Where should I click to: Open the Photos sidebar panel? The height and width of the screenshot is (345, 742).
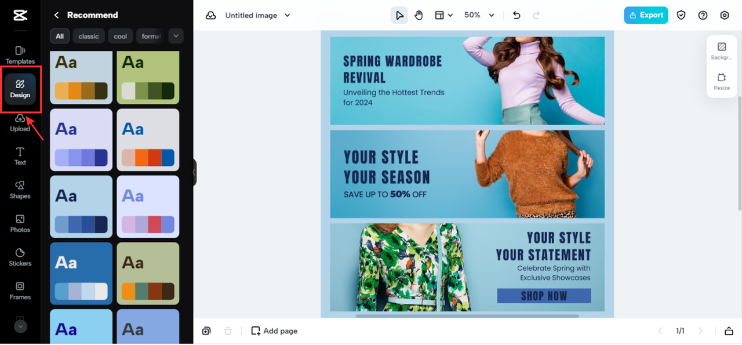point(20,223)
